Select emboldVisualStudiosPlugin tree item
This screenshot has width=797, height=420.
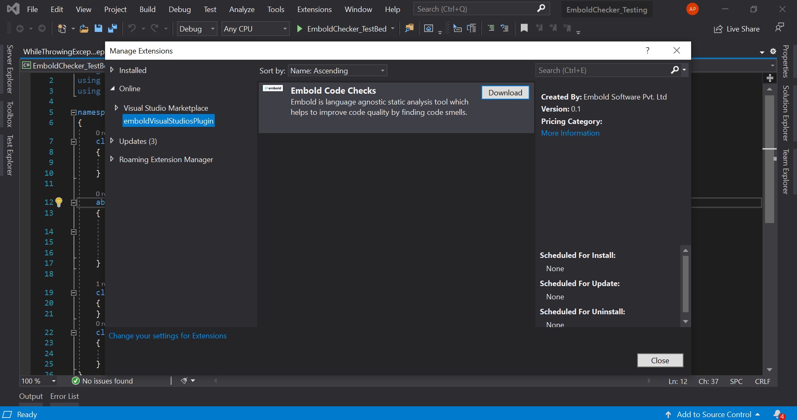[x=168, y=121]
